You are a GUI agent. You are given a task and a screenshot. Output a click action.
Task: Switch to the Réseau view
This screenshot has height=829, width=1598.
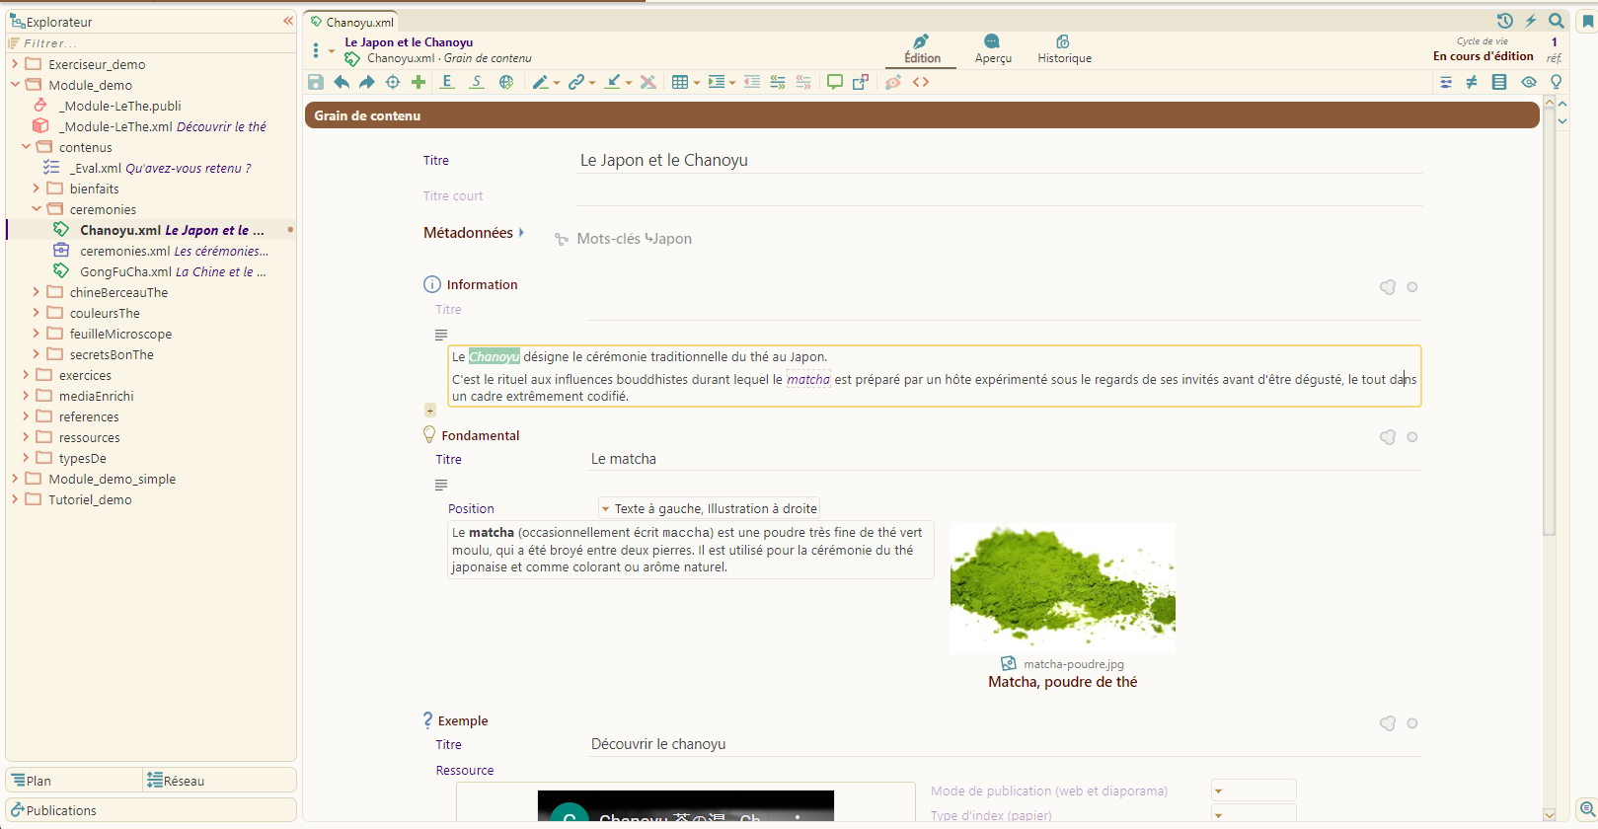[x=176, y=781]
